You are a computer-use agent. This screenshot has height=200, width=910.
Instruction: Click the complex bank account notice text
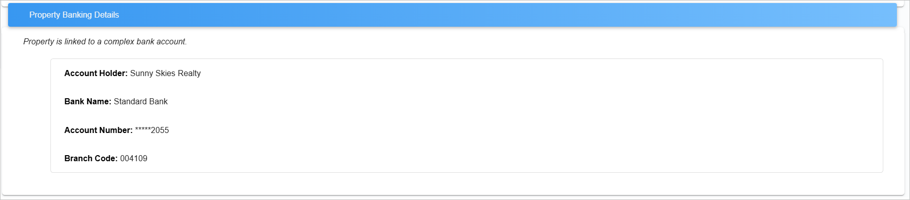[x=105, y=42]
